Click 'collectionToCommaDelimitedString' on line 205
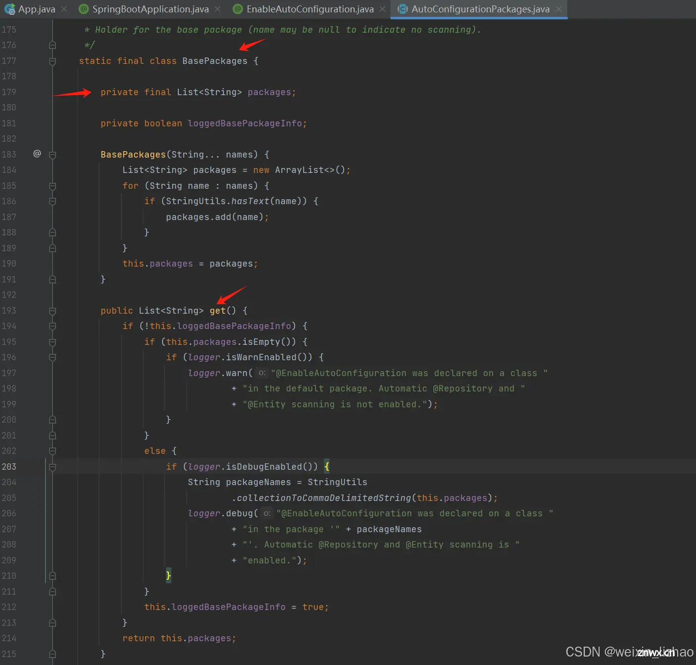 tap(324, 498)
